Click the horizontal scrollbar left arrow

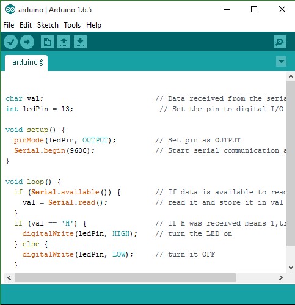tap(9, 277)
